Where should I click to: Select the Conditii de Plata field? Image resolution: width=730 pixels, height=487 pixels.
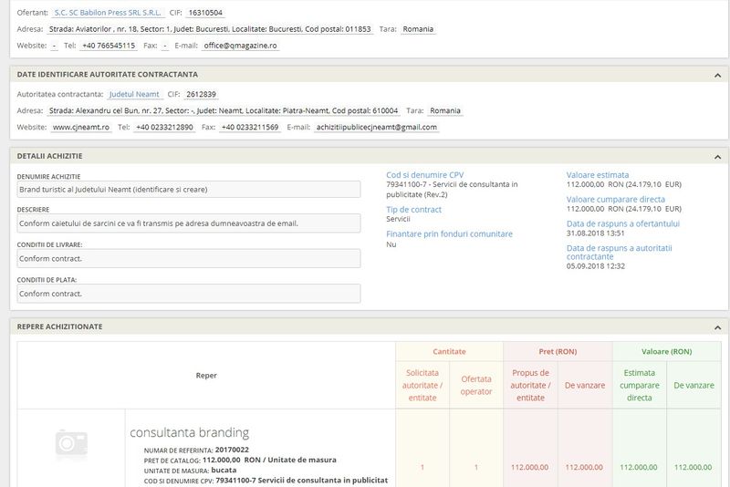point(188,294)
